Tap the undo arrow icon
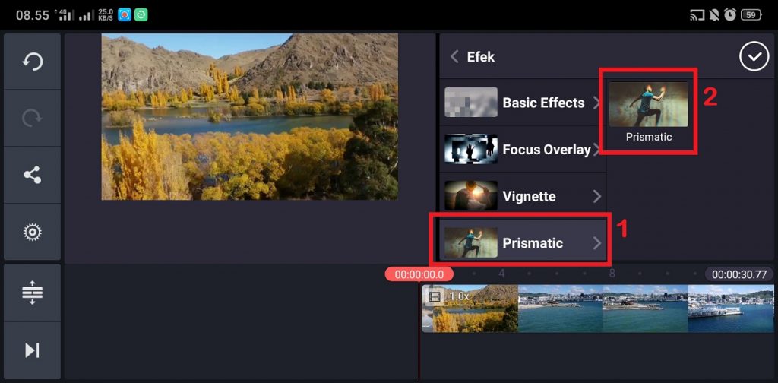The height and width of the screenshot is (383, 778). (32, 62)
